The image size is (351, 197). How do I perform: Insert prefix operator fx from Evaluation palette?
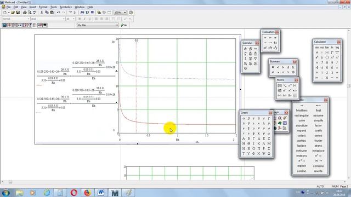pyautogui.click(x=275, y=43)
